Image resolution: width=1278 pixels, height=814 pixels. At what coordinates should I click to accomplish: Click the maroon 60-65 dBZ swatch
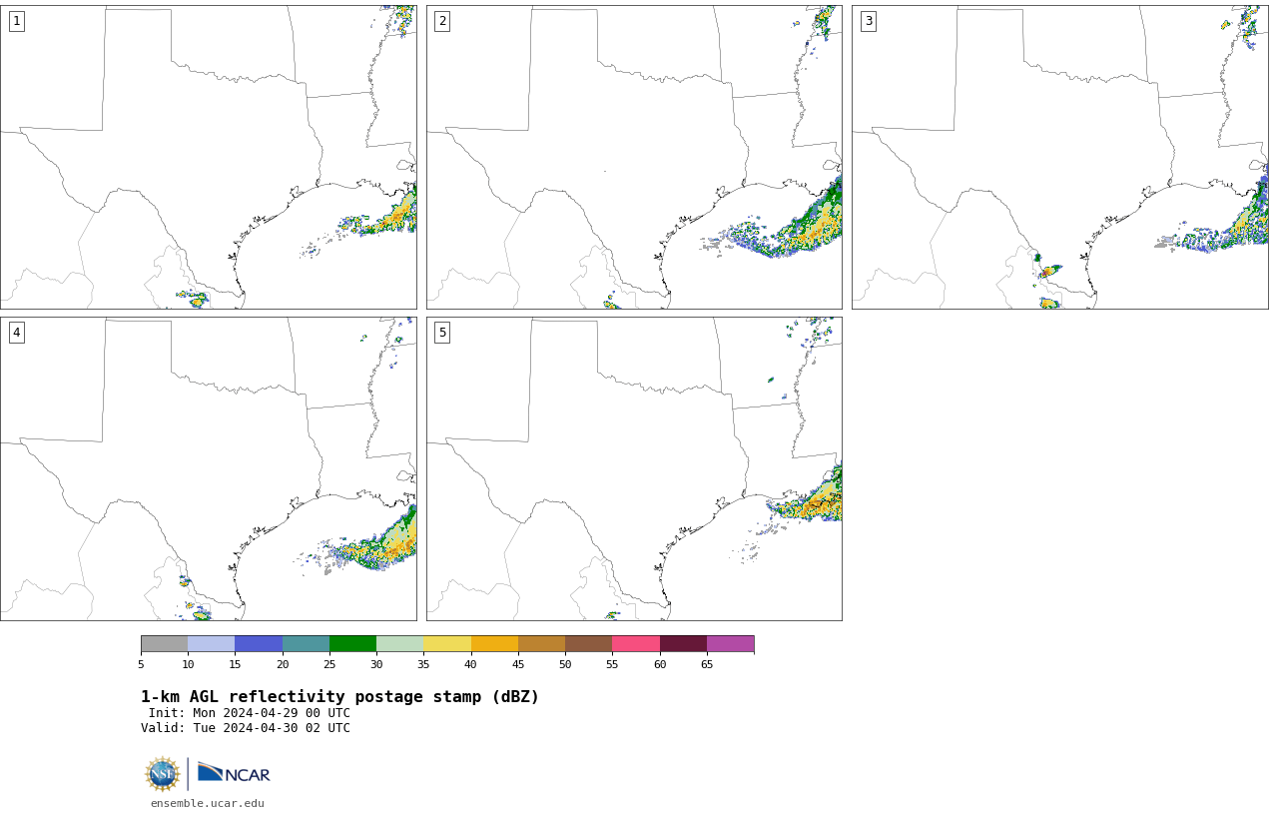point(683,643)
